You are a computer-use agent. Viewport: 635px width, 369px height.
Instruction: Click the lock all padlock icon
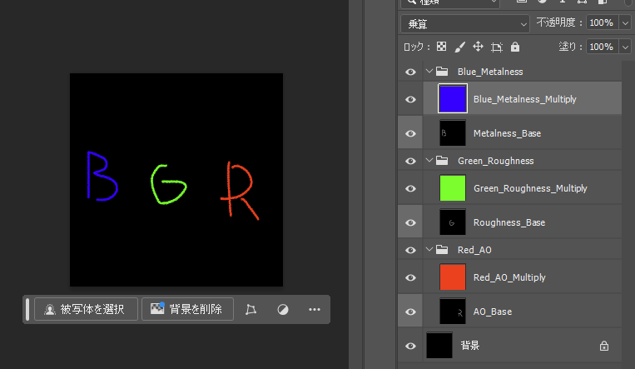tap(514, 47)
